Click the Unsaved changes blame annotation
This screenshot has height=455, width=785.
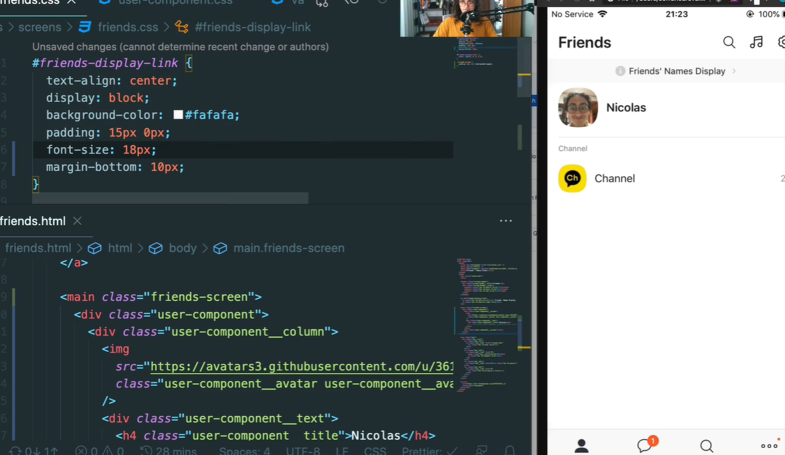pos(180,47)
